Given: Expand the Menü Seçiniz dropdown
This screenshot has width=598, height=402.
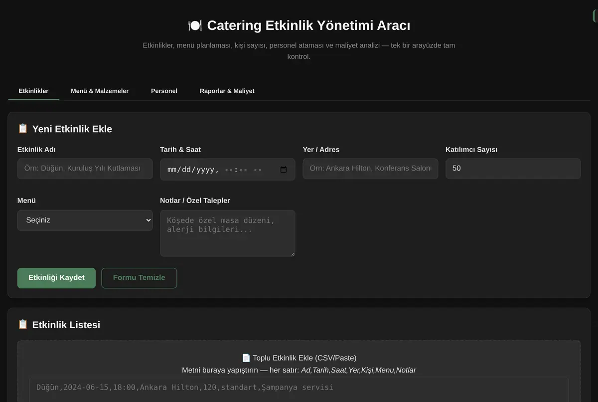Looking at the screenshot, I should tap(85, 220).
